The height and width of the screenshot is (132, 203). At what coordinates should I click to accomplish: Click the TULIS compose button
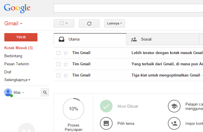(x=21, y=37)
